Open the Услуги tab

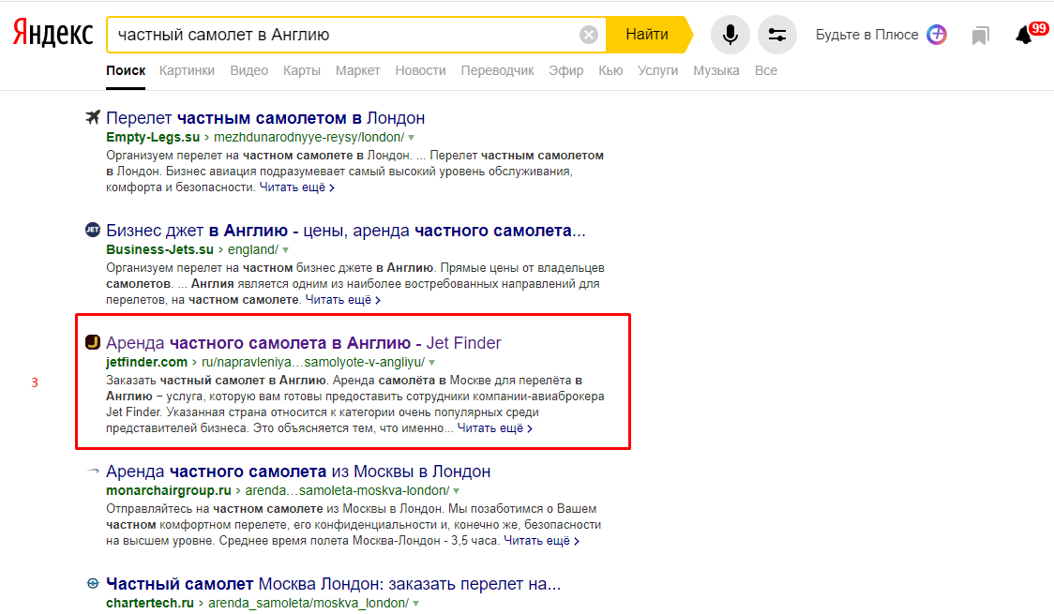tap(658, 70)
